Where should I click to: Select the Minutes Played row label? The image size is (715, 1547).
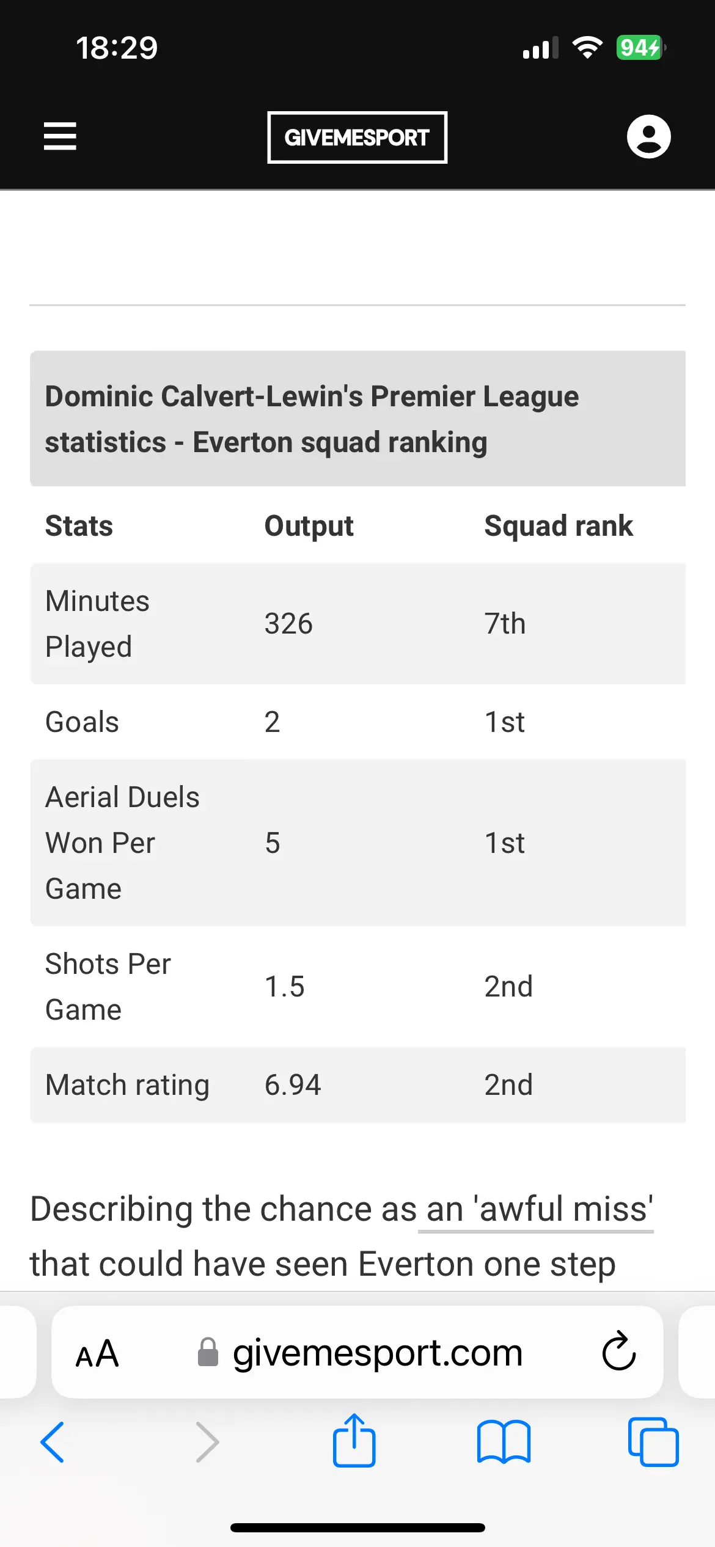click(x=97, y=624)
